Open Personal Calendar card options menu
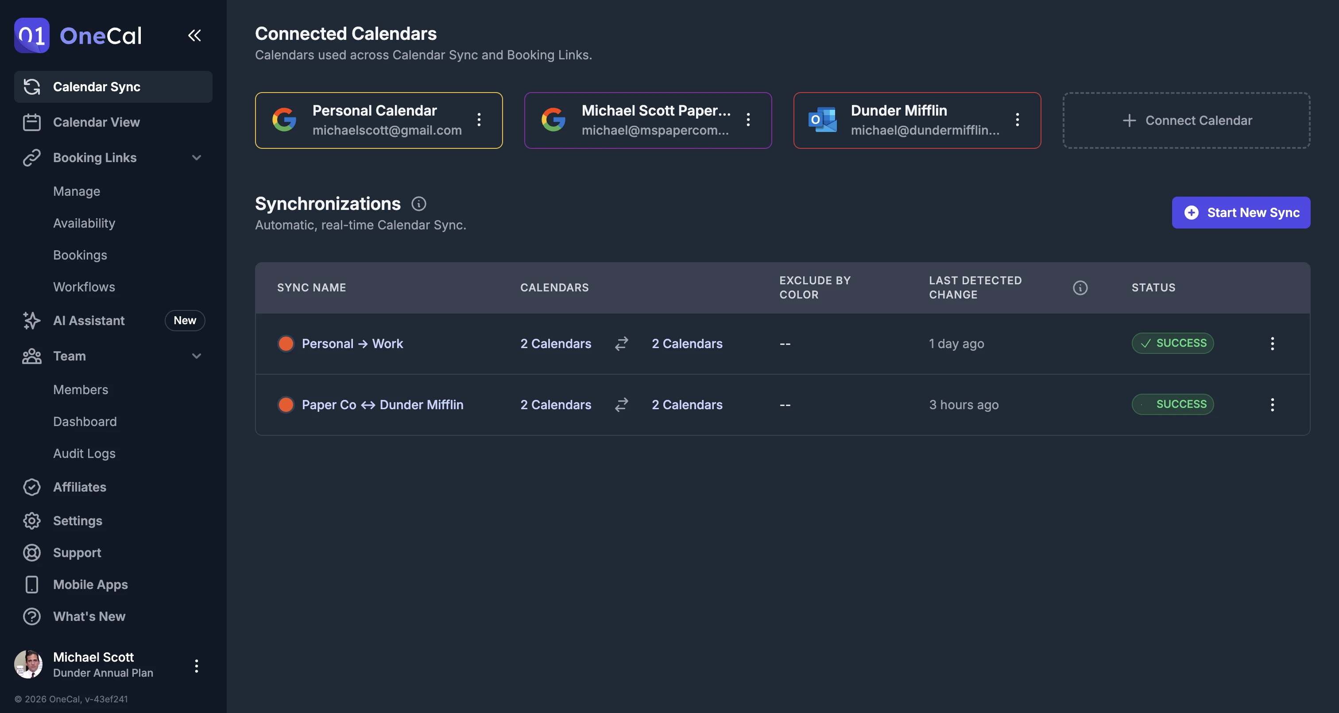The height and width of the screenshot is (713, 1339). [x=479, y=120]
